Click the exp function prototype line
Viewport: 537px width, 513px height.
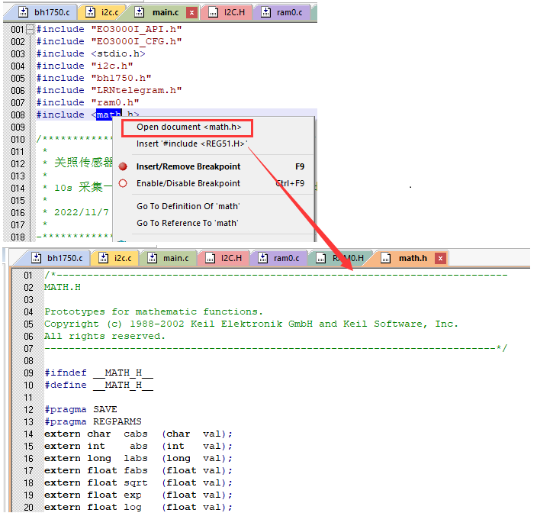pyautogui.click(x=138, y=495)
